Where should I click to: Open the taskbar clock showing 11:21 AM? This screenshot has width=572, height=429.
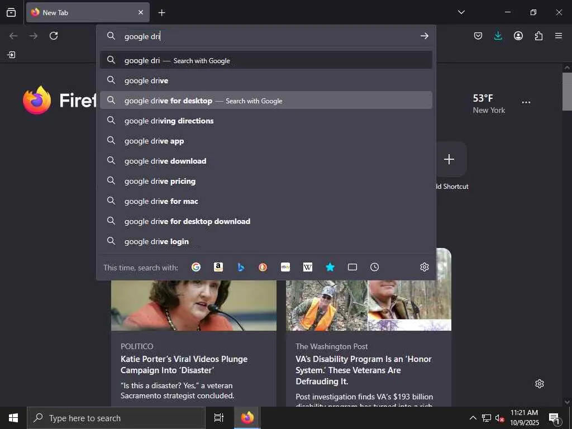coord(524,418)
